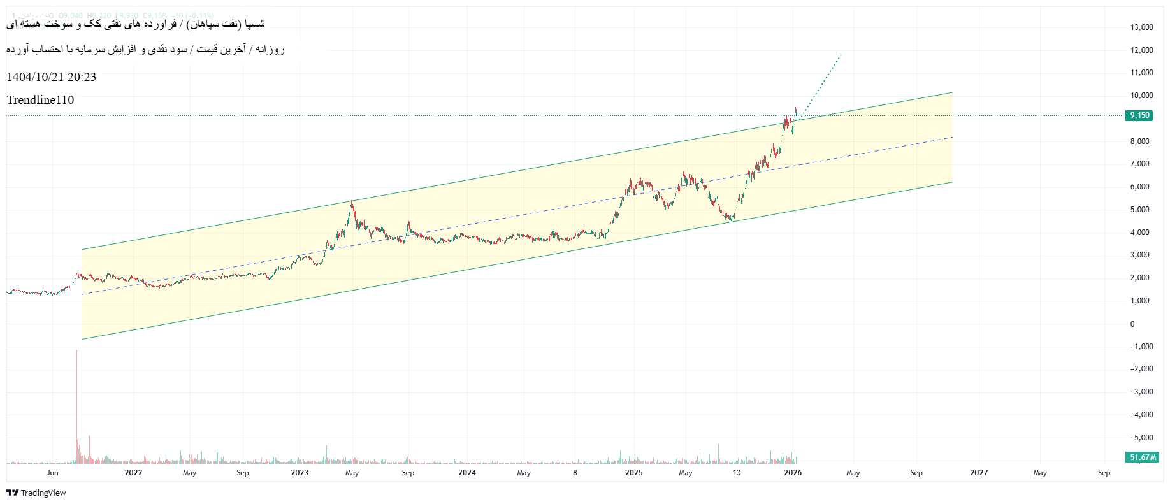The image size is (1170, 504).
Task: Click the 0 level on the price axis
Action: [1132, 324]
